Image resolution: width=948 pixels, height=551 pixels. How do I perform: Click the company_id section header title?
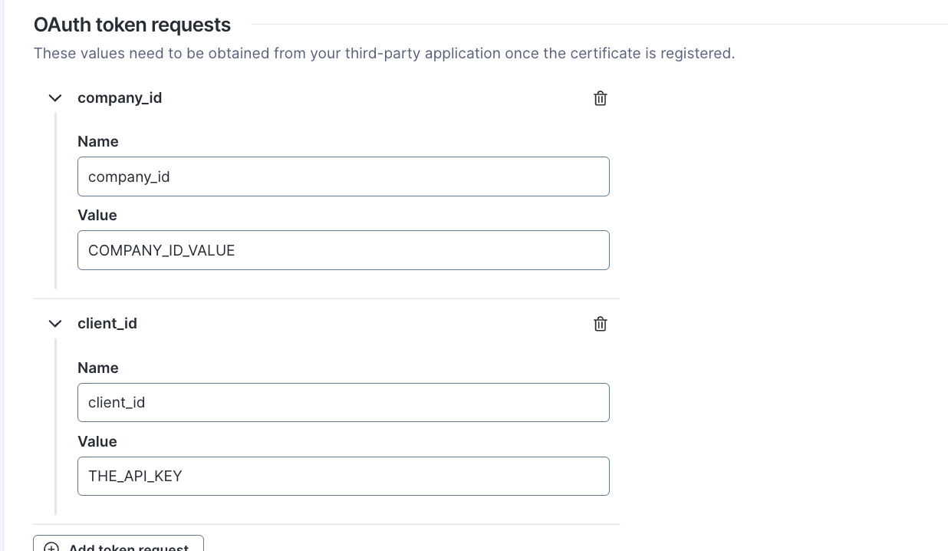[120, 98]
